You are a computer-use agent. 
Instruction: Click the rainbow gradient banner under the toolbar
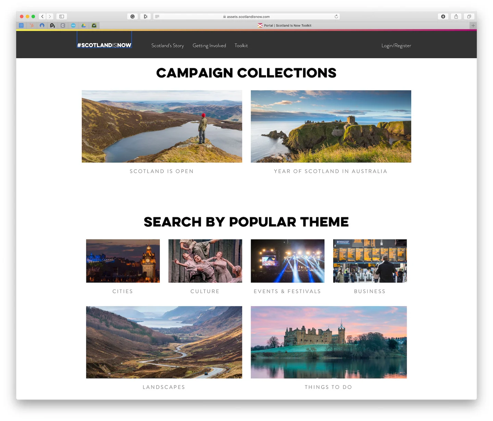(x=246, y=30)
